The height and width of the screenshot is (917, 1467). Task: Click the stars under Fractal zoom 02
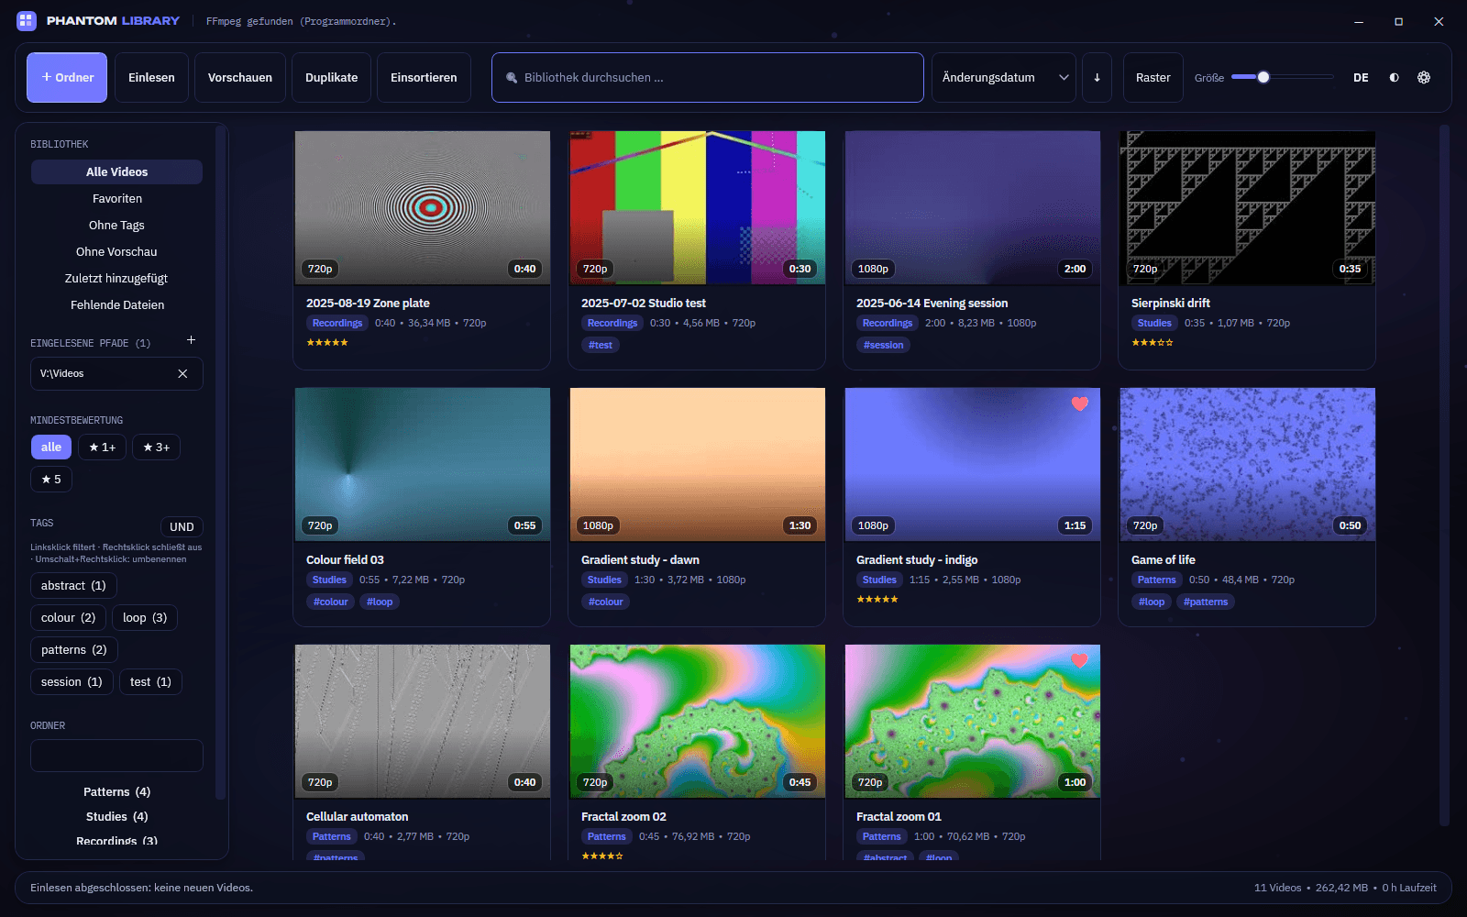point(602,856)
